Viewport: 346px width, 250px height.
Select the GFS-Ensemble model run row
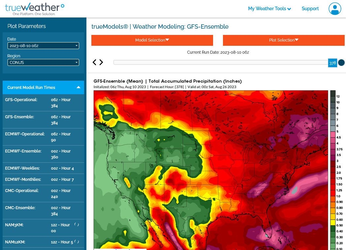(43, 120)
